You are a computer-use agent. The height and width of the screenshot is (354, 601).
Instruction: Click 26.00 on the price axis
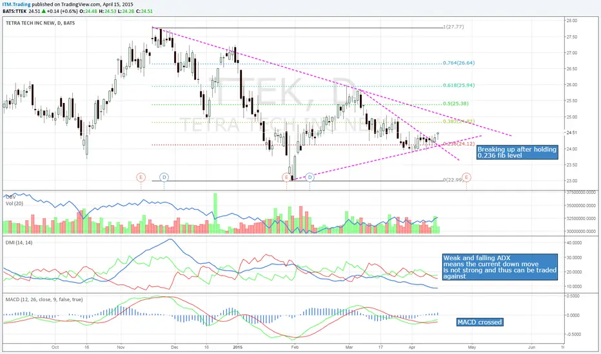pos(571,85)
